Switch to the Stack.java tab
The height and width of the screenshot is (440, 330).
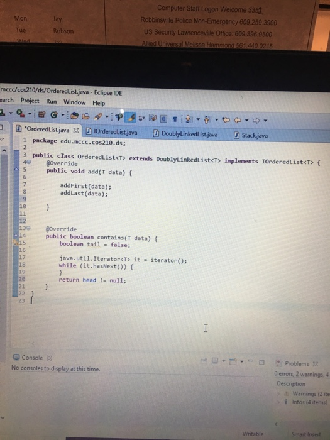tap(251, 135)
